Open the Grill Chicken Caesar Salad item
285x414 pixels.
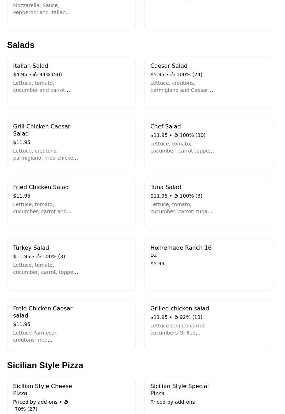coord(71,143)
